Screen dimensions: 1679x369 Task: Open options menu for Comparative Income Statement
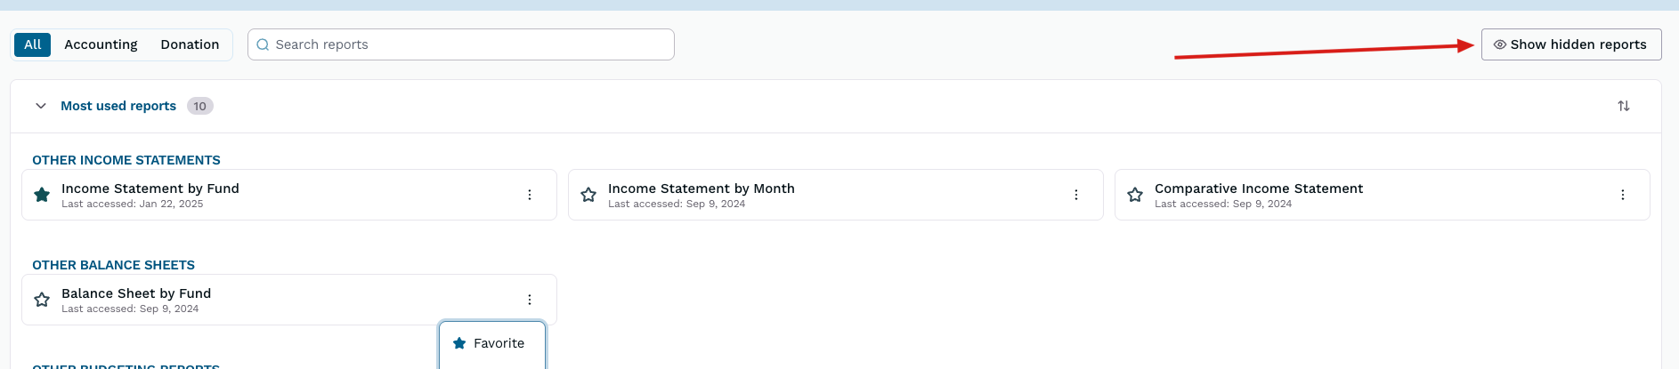pos(1623,195)
